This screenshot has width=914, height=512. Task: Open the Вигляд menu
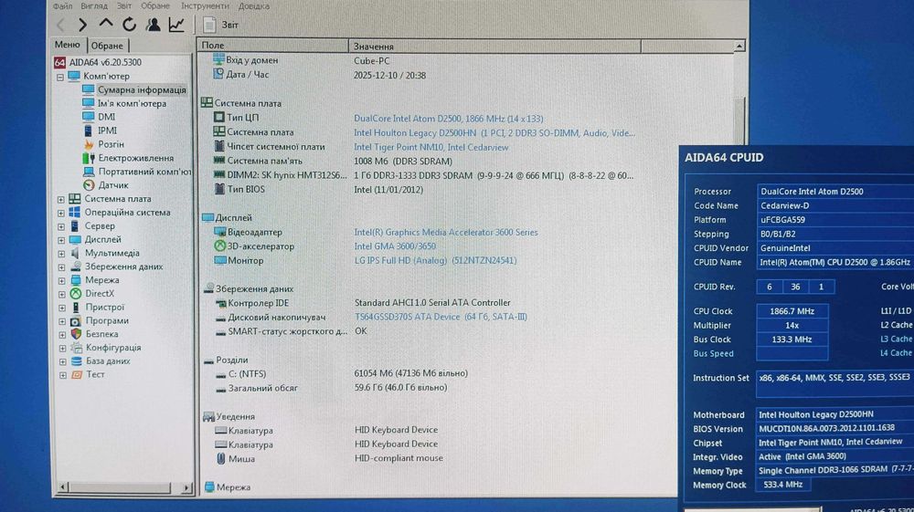click(x=94, y=5)
